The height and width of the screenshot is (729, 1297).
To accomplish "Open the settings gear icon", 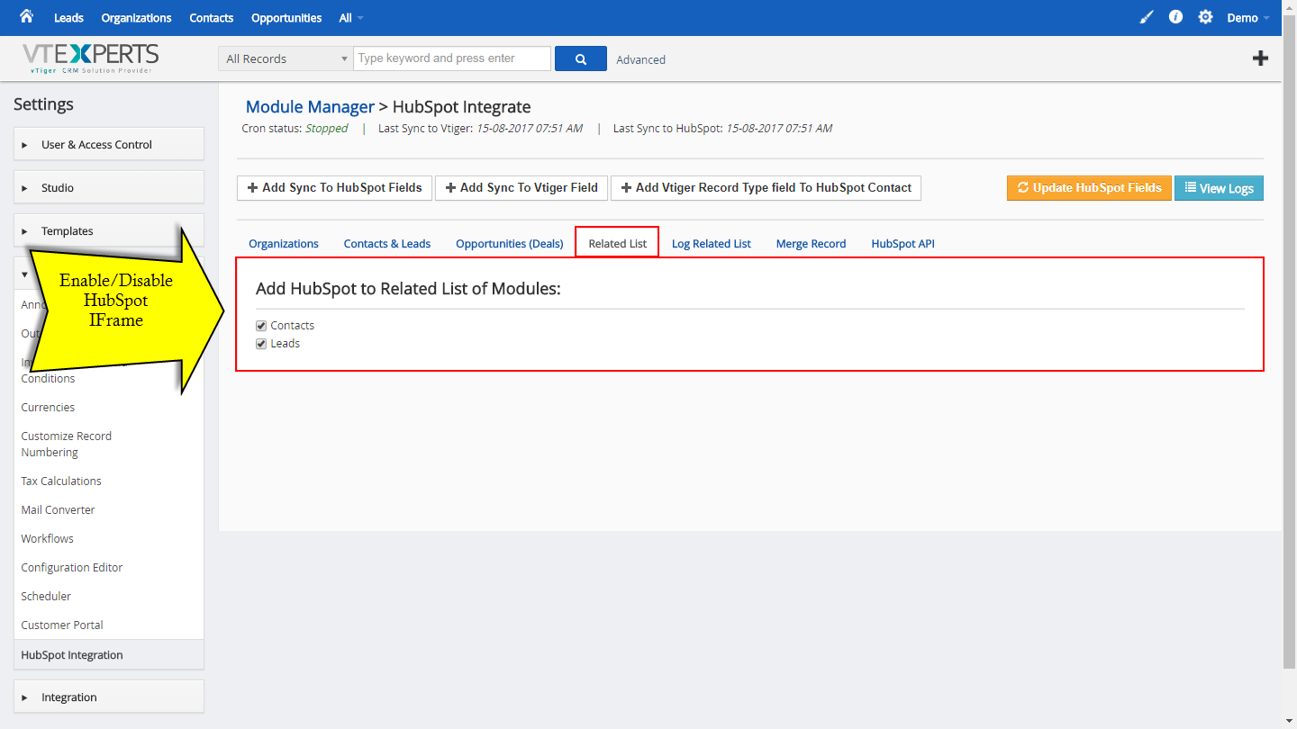I will click(1205, 17).
